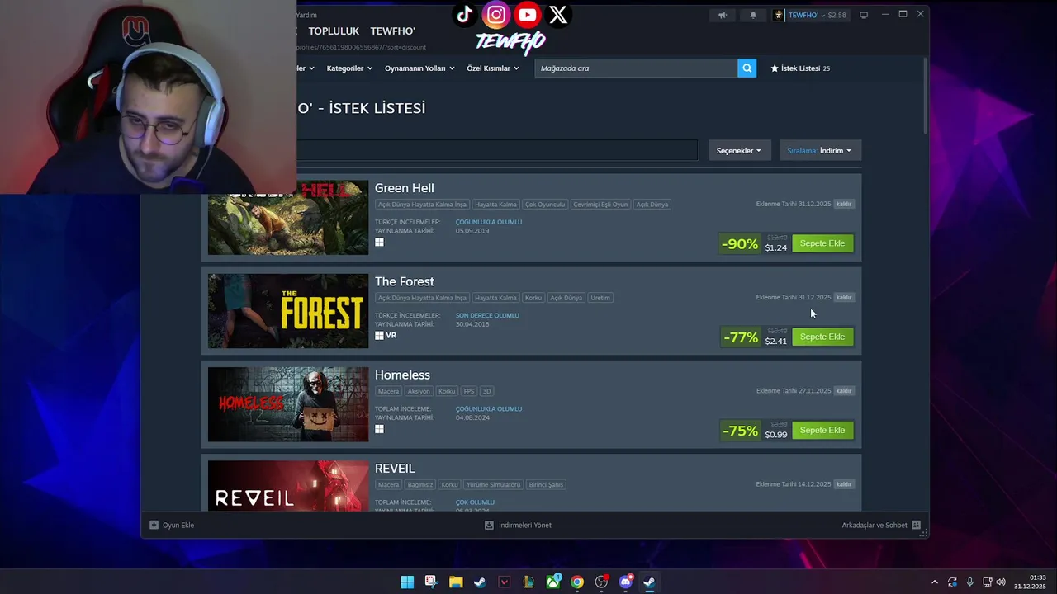Image resolution: width=1057 pixels, height=594 pixels.
Task: Click the Homeless cover thumbnail
Action: pyautogui.click(x=288, y=404)
